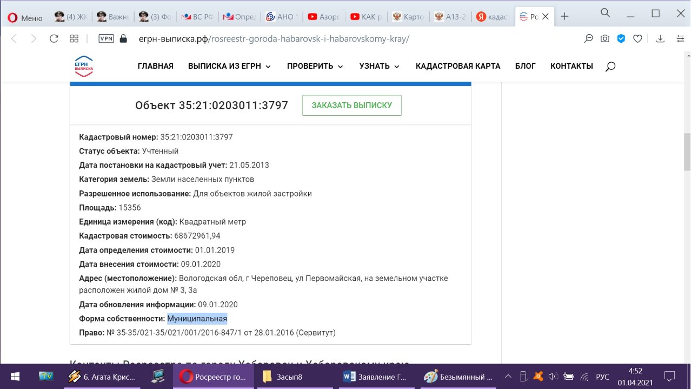Screen dimensions: 692x389
Task: Take a snapshot using the camera icon
Action: click(605, 38)
